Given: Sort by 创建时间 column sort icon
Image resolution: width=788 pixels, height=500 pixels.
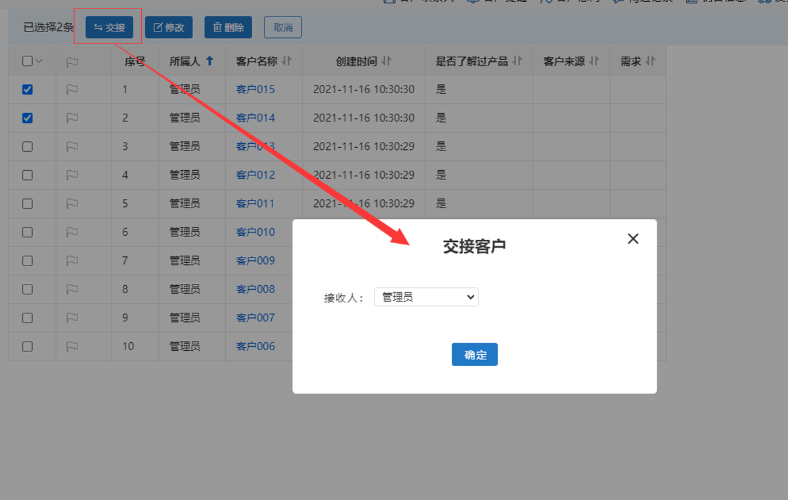Looking at the screenshot, I should pos(386,61).
